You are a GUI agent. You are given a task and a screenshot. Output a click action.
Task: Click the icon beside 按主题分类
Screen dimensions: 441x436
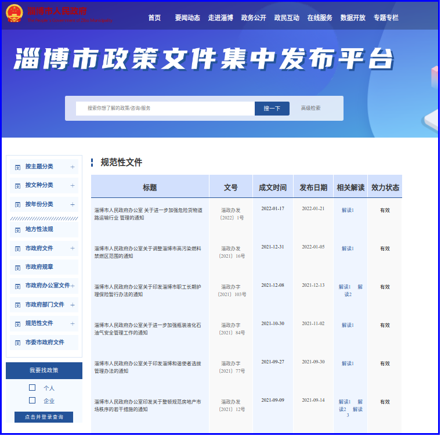(x=17, y=167)
